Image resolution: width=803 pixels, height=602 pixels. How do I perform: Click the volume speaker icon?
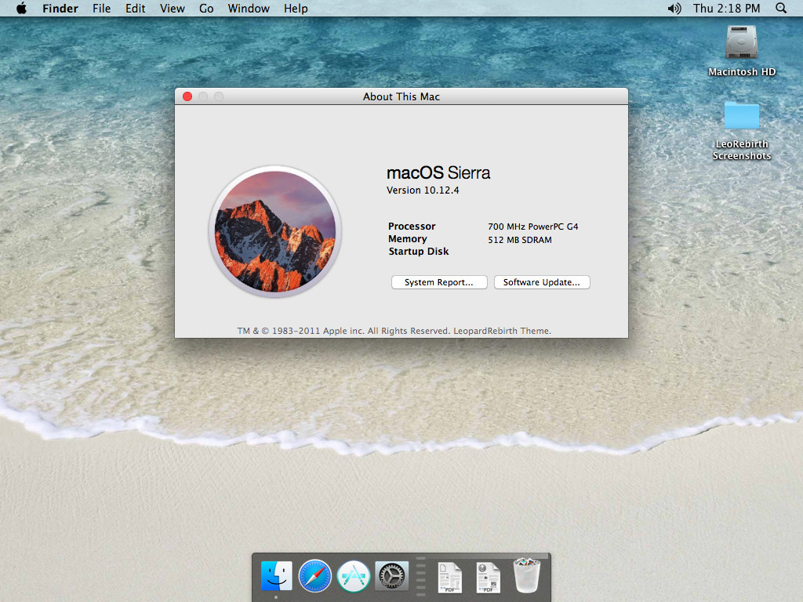[674, 9]
